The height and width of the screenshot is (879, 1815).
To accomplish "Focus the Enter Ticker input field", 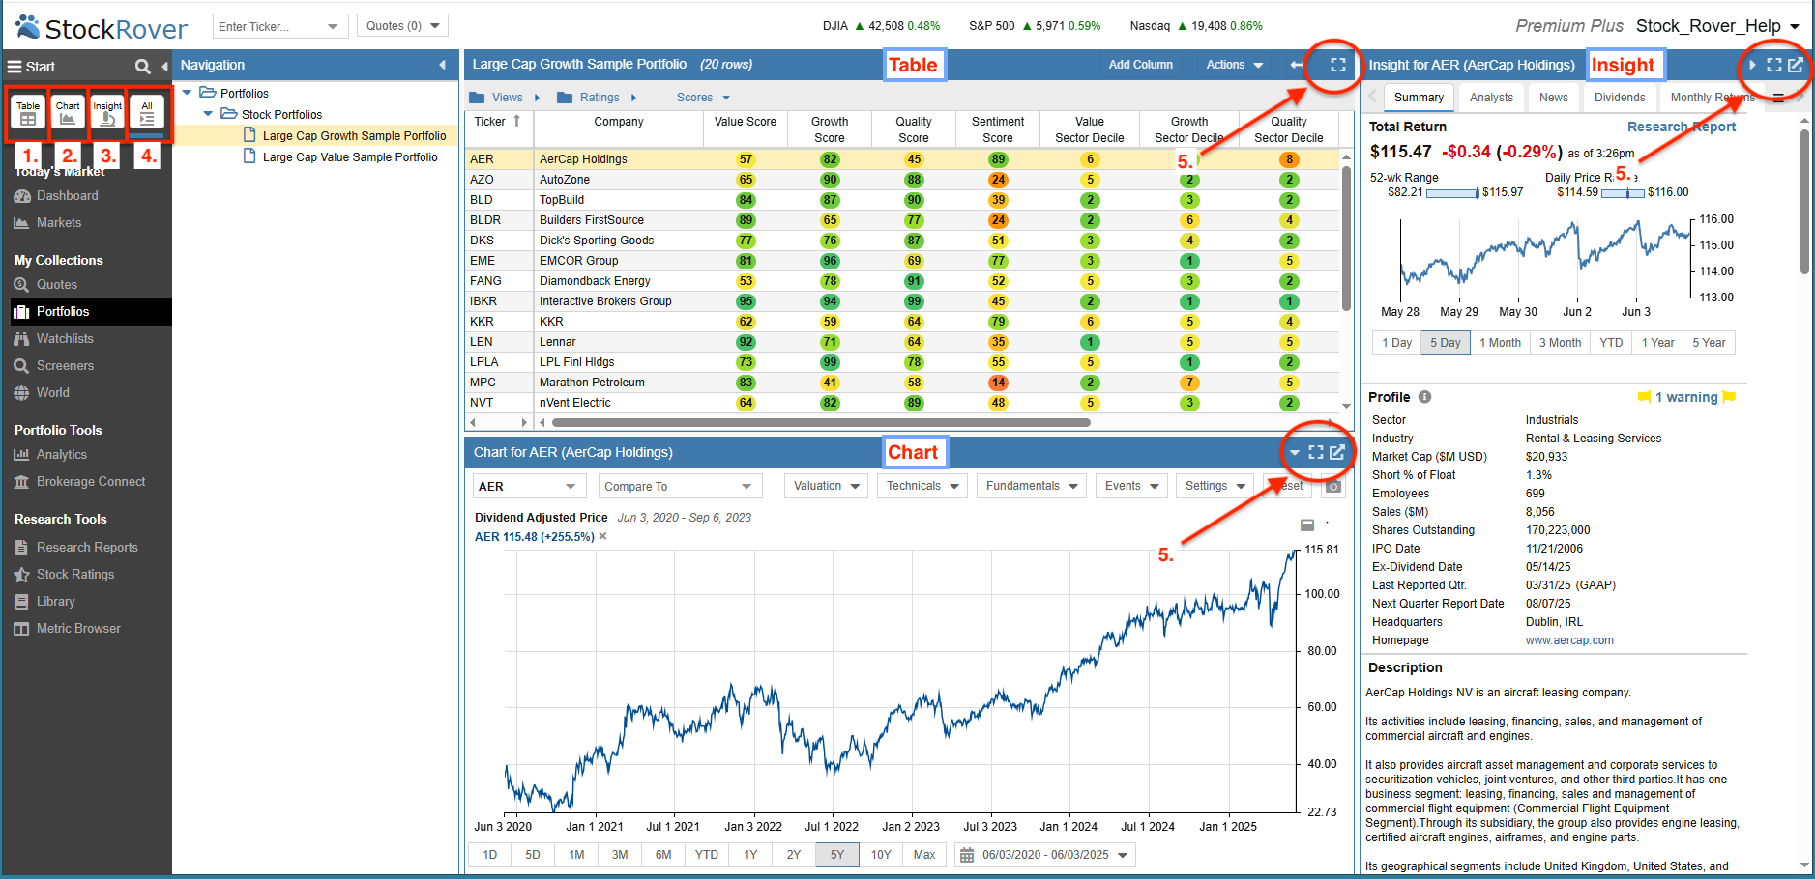I will [x=268, y=26].
